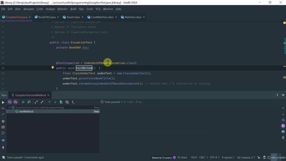Open UTF-8 encoding dropdown
Viewport: 286px width, 161px height.
(214, 157)
